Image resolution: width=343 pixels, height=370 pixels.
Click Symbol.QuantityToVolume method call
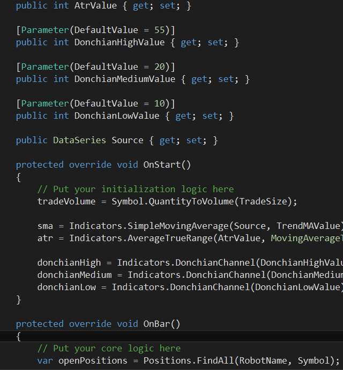(173, 202)
